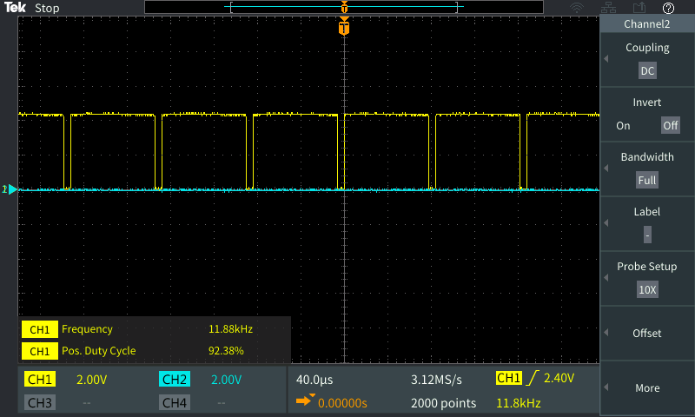Click the 2000 points record length
This screenshot has width=695, height=417.
443,403
